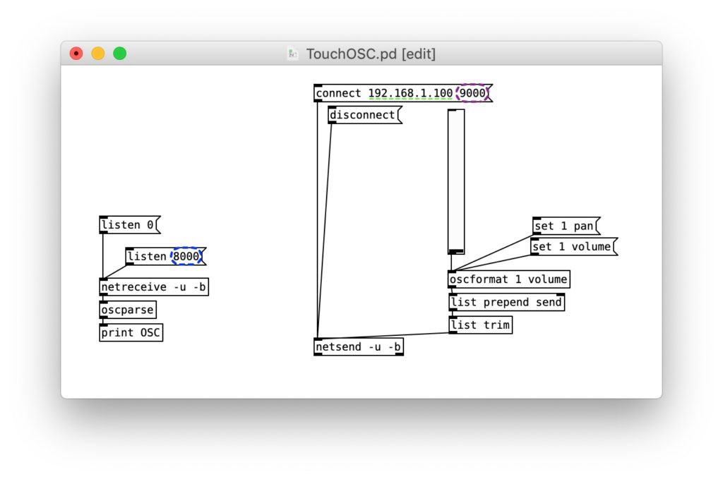Click the disconnect message box
The image size is (723, 479).
(362, 115)
